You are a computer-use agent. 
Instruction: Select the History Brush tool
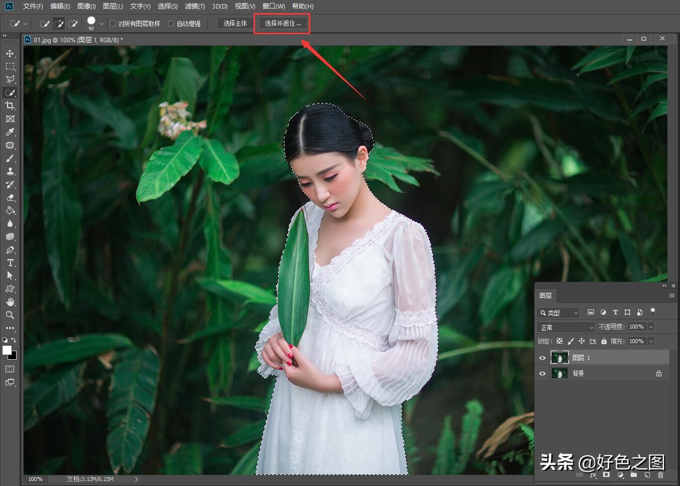tap(10, 184)
